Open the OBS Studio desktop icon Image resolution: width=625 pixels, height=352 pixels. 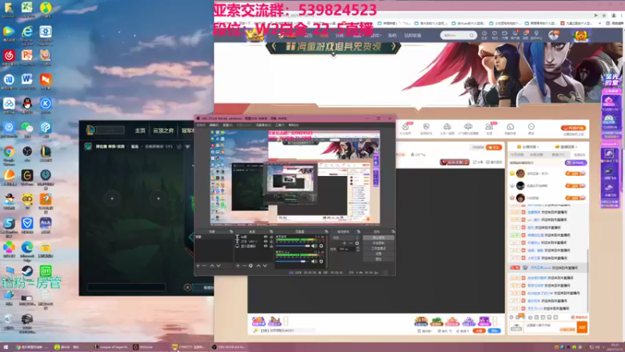tap(27, 153)
